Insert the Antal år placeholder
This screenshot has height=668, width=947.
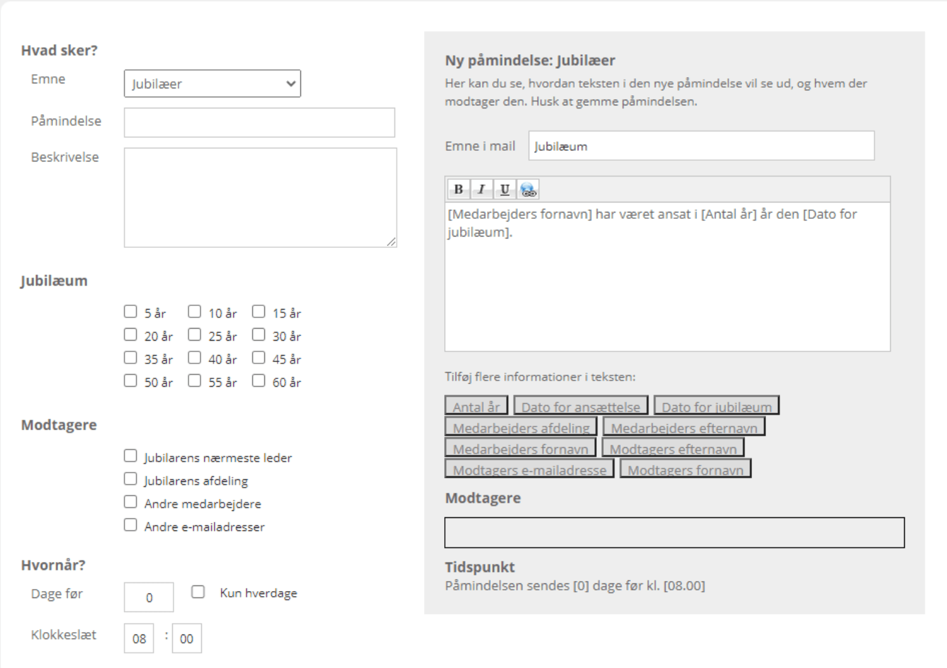pyautogui.click(x=476, y=406)
